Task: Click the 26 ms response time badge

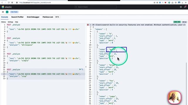Action: [x=184, y=22]
